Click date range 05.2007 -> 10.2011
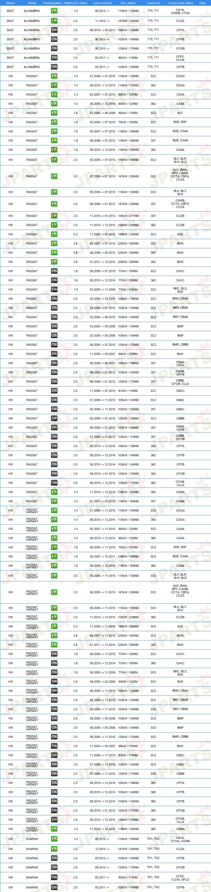The height and width of the screenshot is (892, 211). (103, 556)
